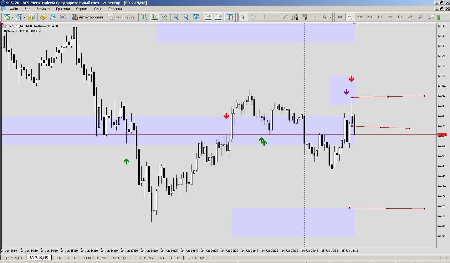Switch chart to bar chart mode

[144, 17]
